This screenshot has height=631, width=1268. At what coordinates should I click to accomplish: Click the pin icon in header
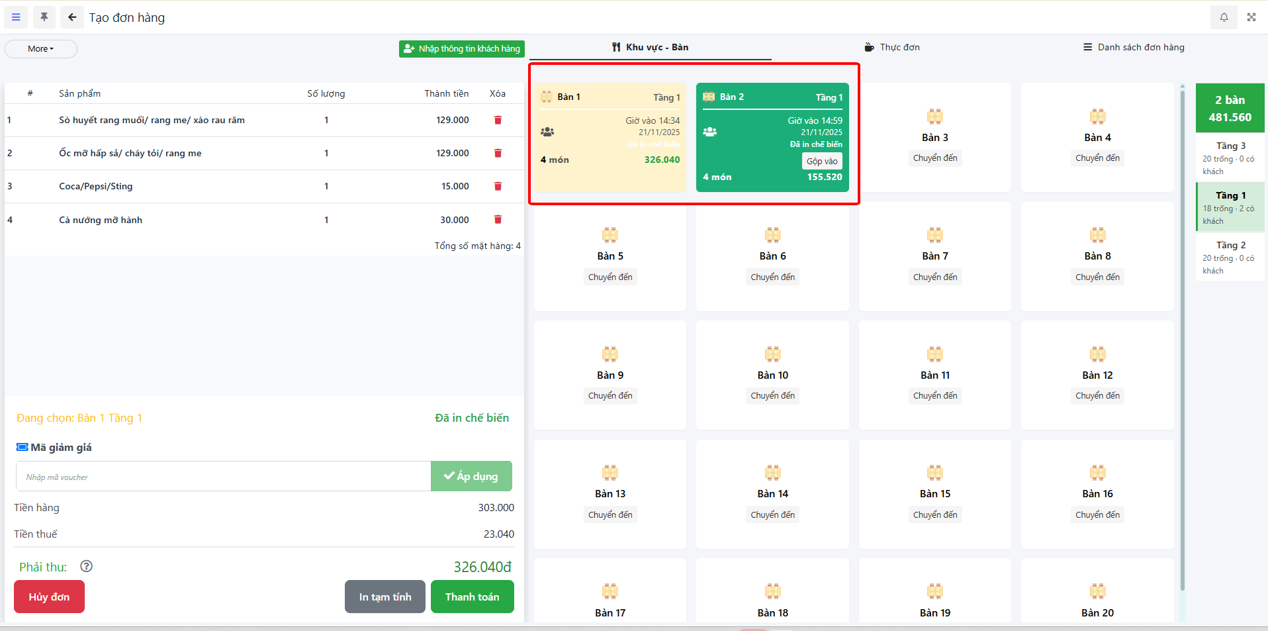click(x=44, y=17)
